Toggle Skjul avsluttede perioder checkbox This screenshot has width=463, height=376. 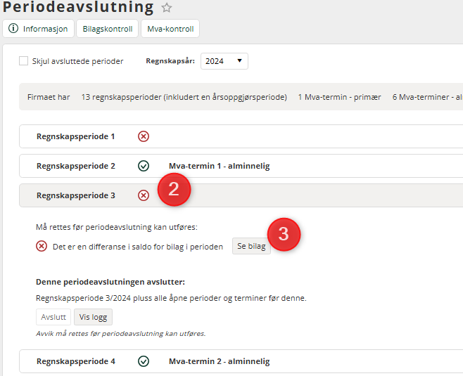coord(24,61)
